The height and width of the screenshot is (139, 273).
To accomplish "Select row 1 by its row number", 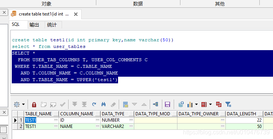I will point(21,120).
